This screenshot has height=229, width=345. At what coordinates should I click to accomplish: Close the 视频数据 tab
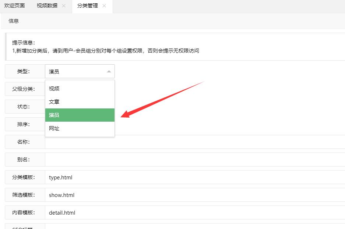tap(64, 6)
